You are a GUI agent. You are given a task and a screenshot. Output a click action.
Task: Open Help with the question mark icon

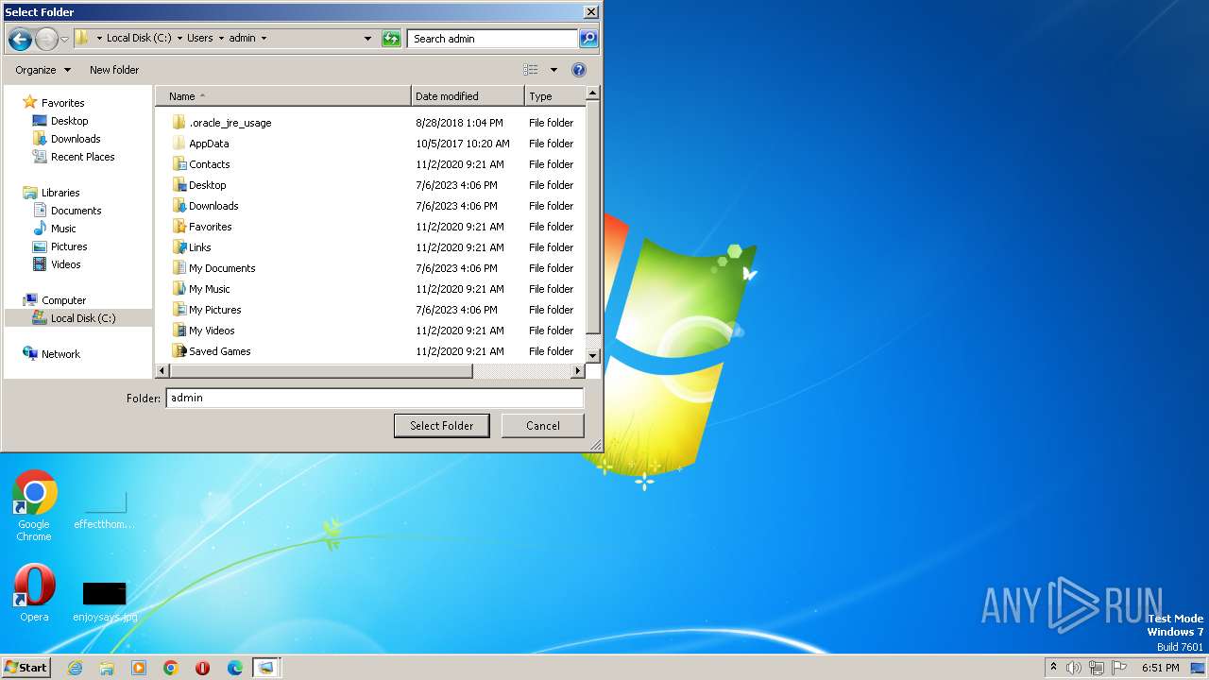[x=579, y=70]
